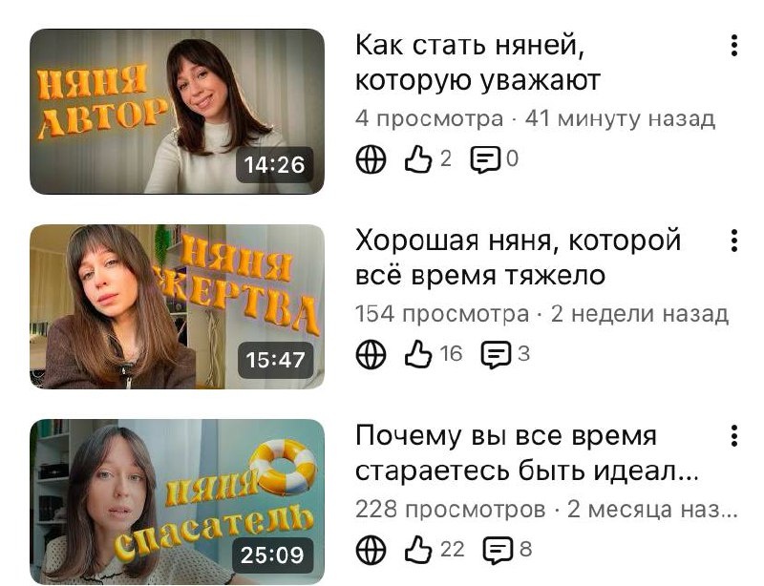Click thumbs-up icon with 22 likes
The width and height of the screenshot is (764, 586).
418,550
